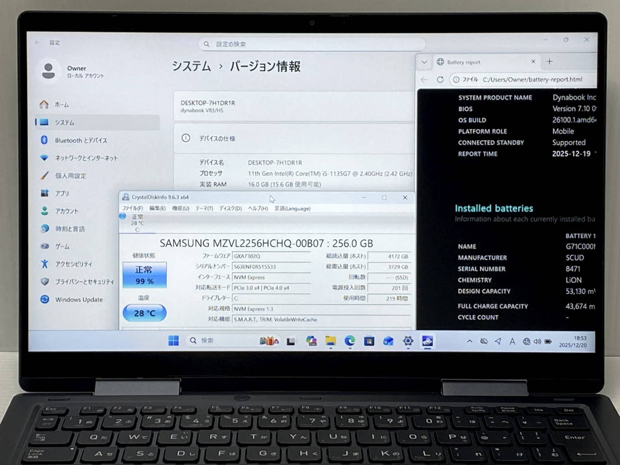Click the Windows Start button
This screenshot has width=620, height=465.
pos(173,341)
